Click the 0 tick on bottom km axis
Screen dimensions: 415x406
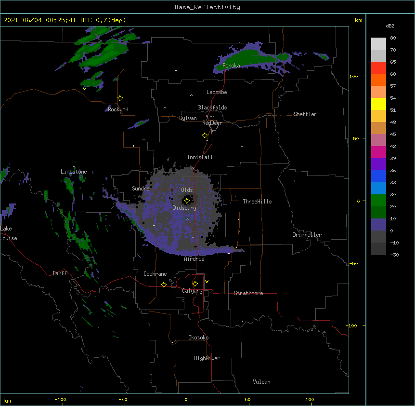[x=186, y=399]
